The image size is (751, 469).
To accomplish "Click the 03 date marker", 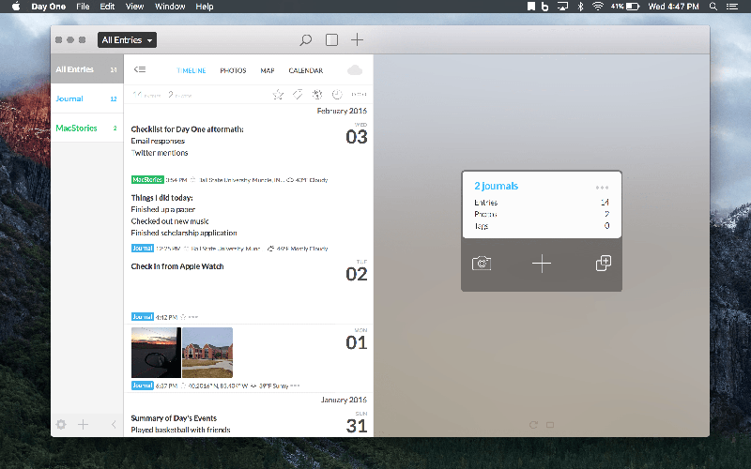I will pos(357,137).
